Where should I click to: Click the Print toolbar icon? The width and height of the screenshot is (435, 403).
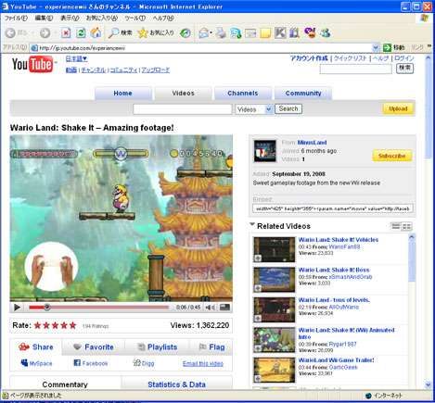(221, 32)
